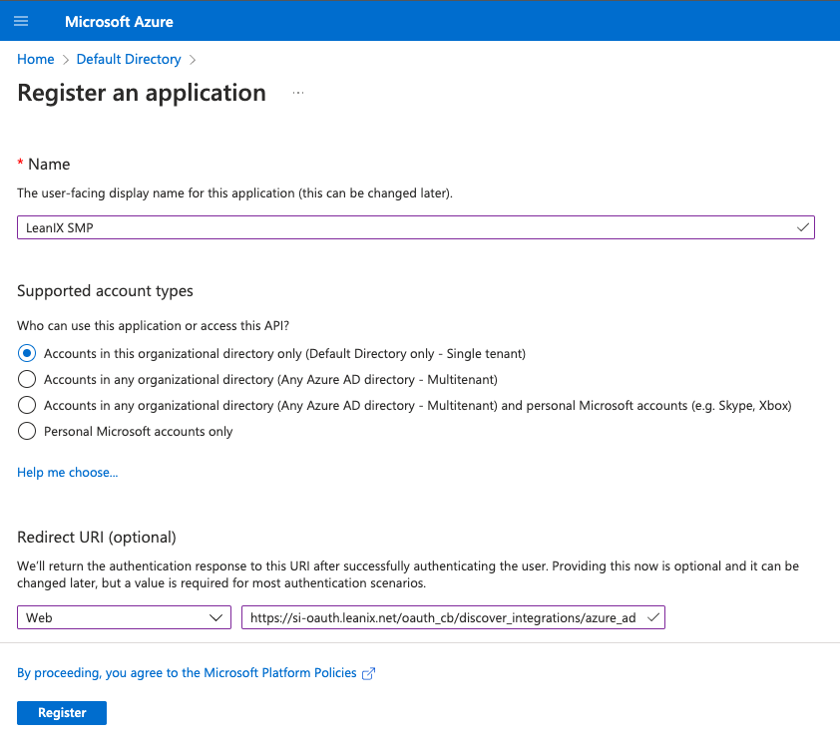
Task: Click the redirect URI input field
Action: click(453, 617)
